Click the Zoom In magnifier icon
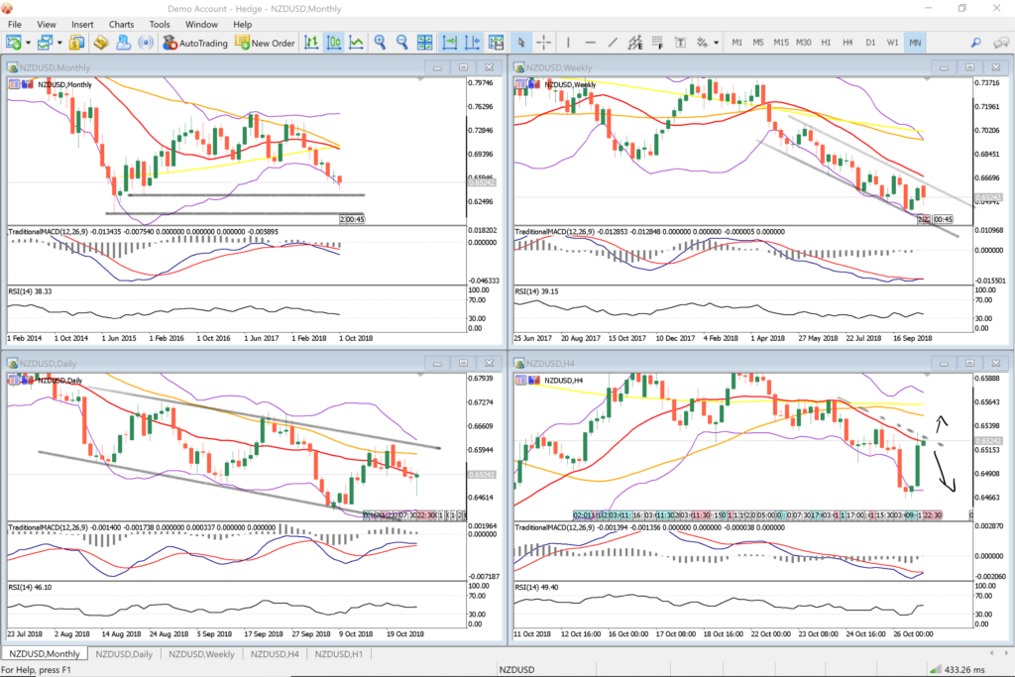The height and width of the screenshot is (677, 1015). click(380, 43)
